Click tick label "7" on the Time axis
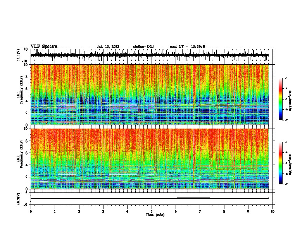 pos(200,211)
